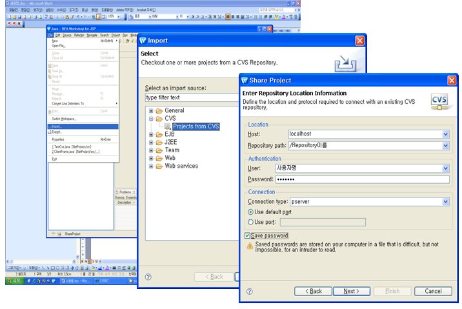Viewport: 462px width, 309px height.
Task: Click Word's horizontal scrollbar right arrow
Action: 74,261
